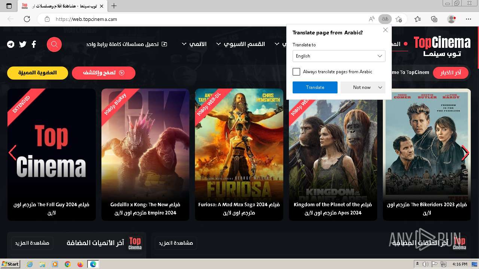Open the Translate to language dropdown
Screen dimensions: 479x269
[339, 56]
